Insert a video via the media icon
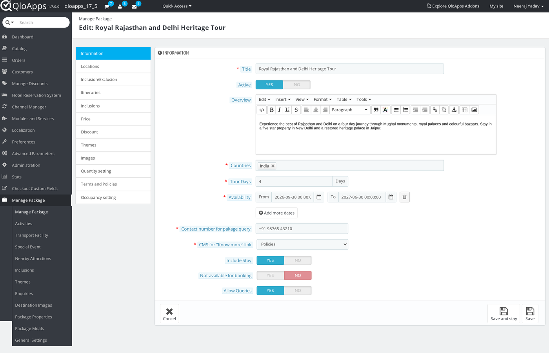 click(465, 110)
